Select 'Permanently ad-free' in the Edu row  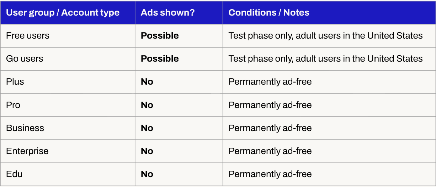click(x=270, y=174)
